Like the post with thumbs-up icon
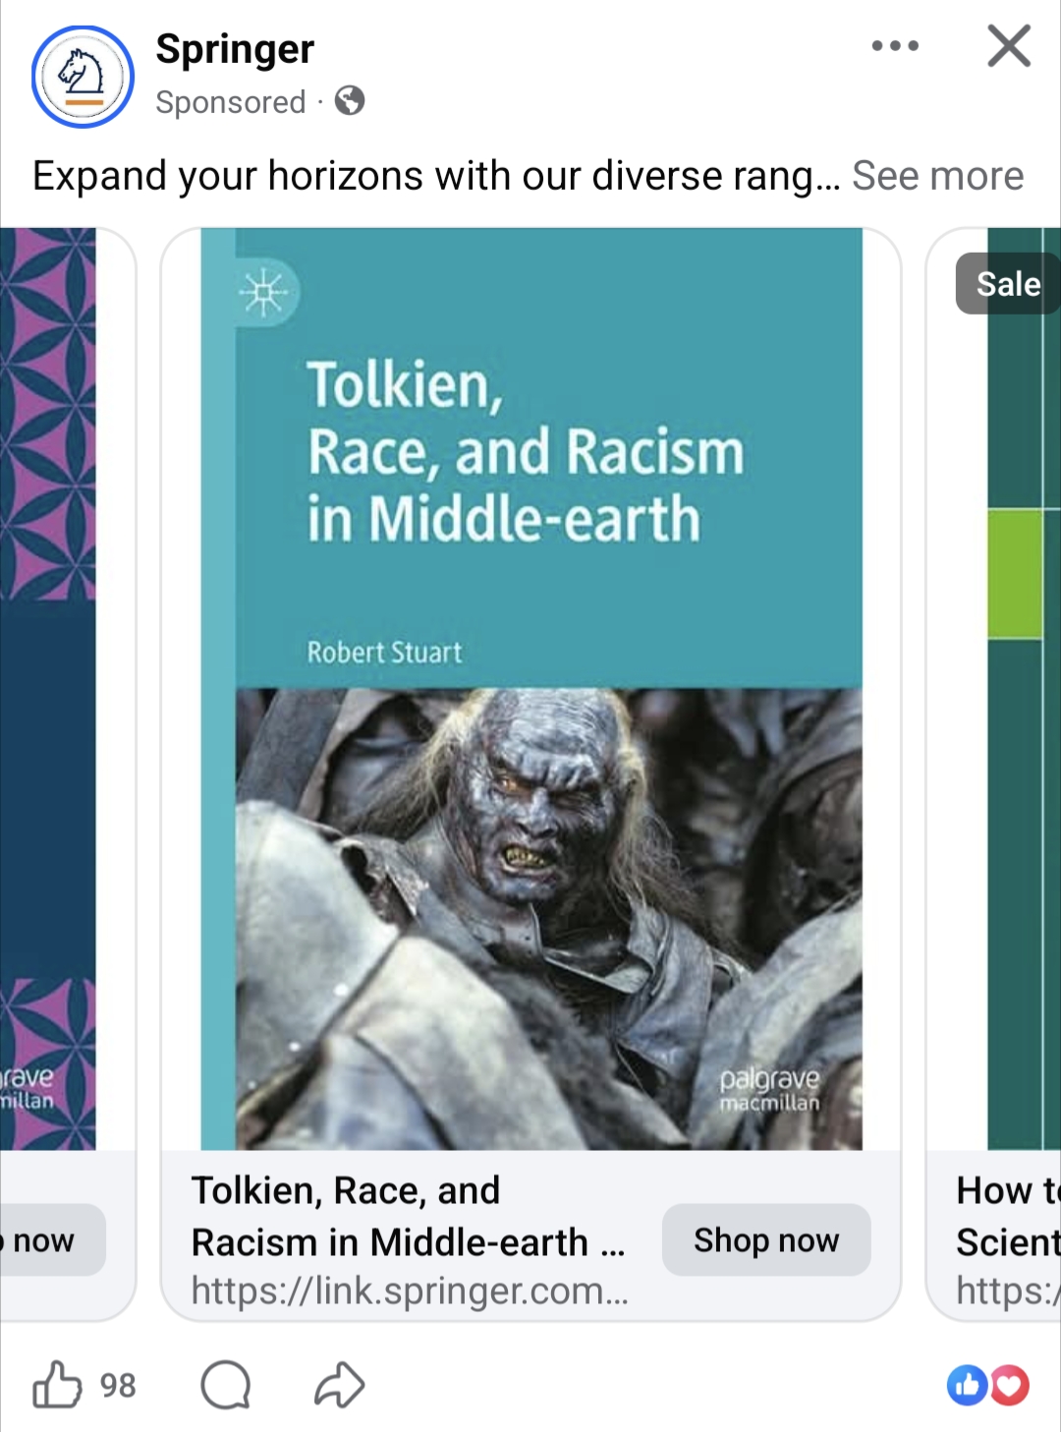 point(57,1385)
